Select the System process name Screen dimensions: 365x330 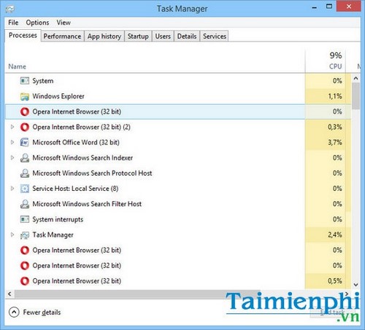pyautogui.click(x=43, y=81)
